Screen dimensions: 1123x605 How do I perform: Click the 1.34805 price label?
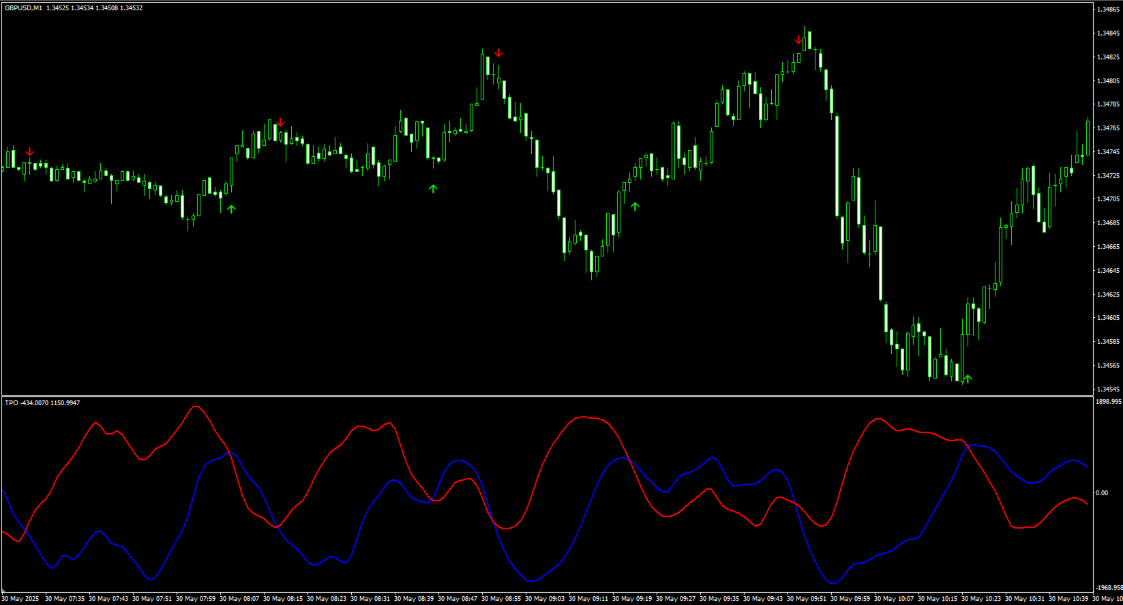point(1108,81)
